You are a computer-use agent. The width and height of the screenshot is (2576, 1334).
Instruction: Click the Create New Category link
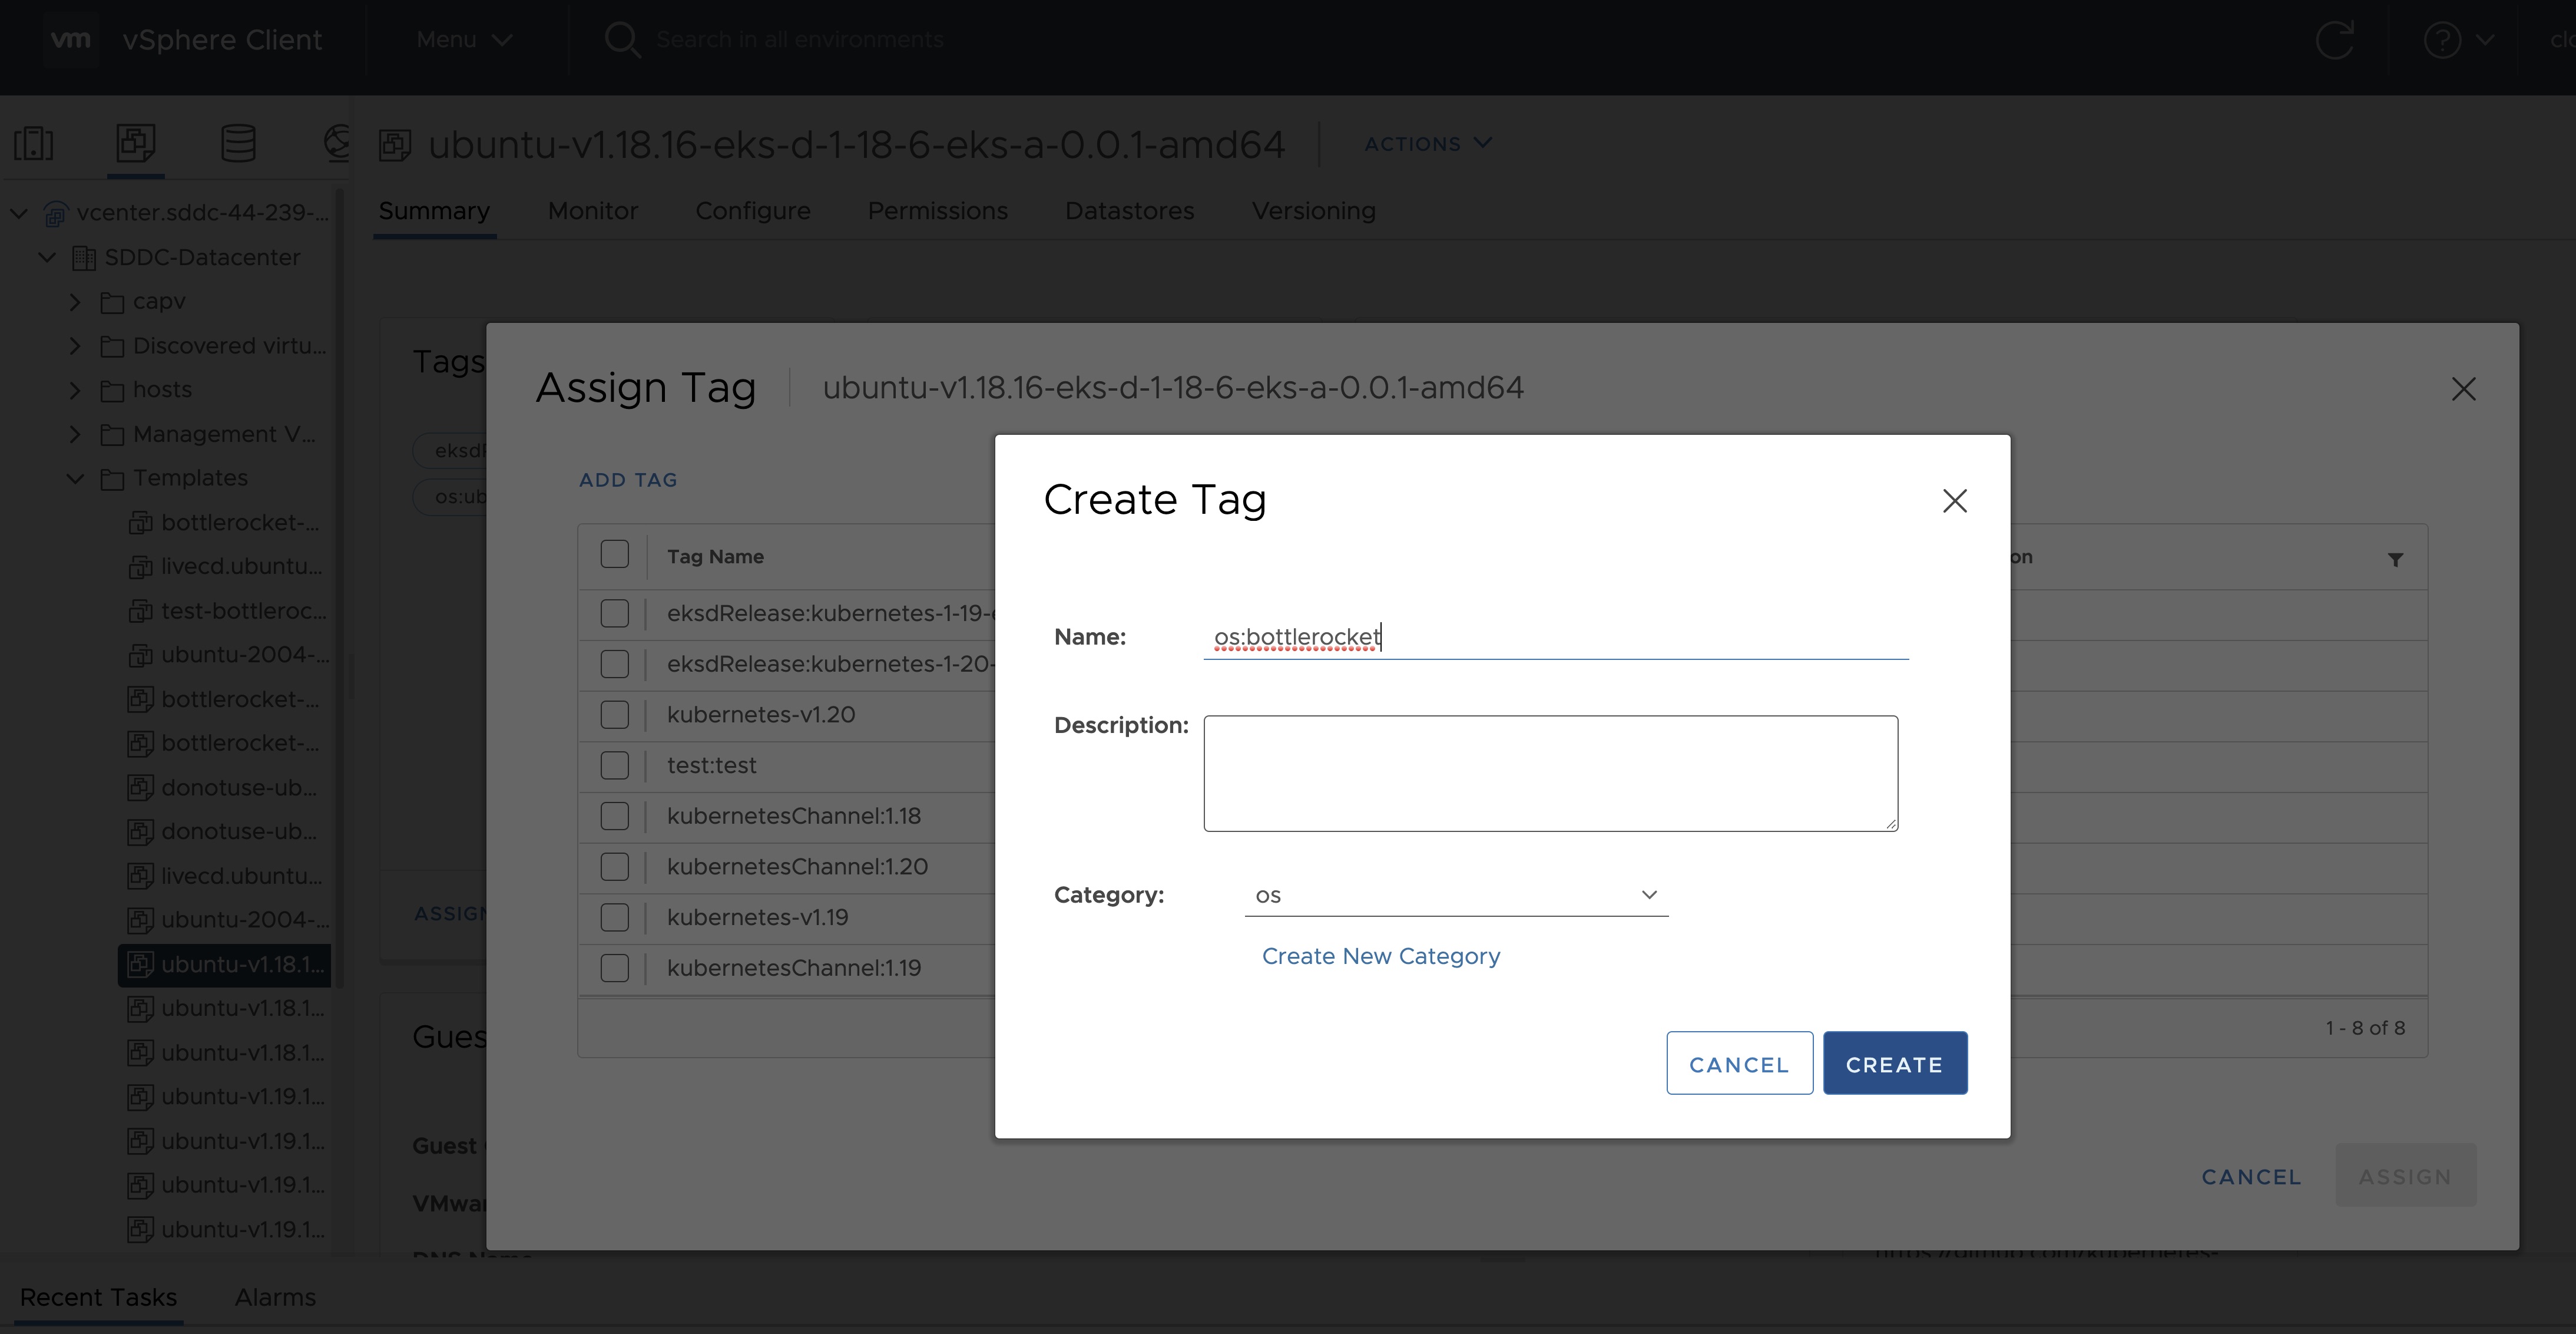click(1380, 956)
